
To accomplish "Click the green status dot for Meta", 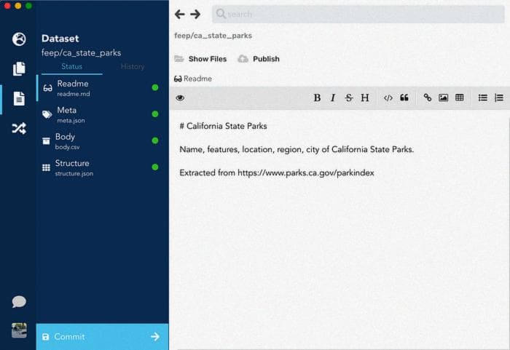I will pyautogui.click(x=155, y=114).
